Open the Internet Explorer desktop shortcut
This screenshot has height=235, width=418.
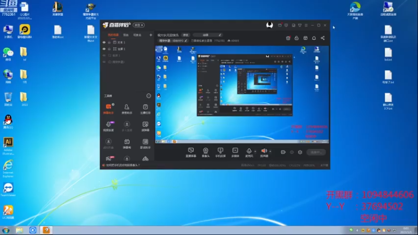[8, 168]
